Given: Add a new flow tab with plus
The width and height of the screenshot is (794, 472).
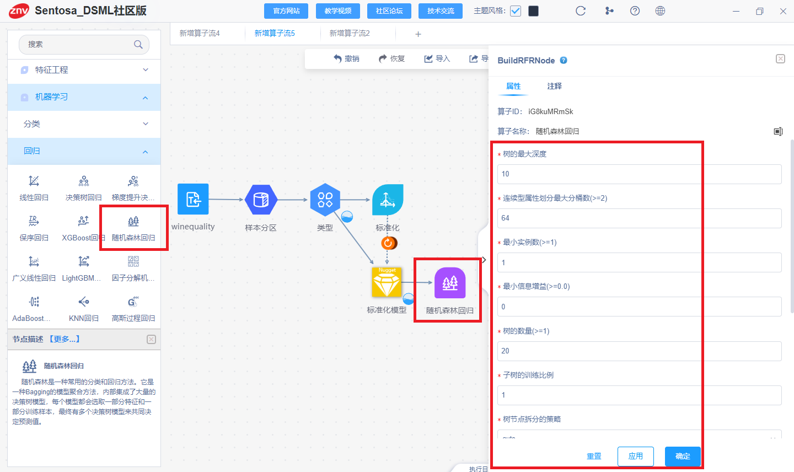Looking at the screenshot, I should tap(418, 34).
